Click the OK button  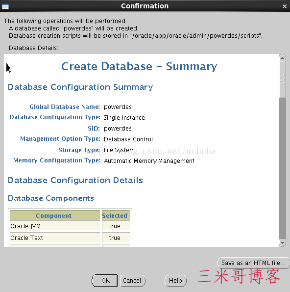104,280
